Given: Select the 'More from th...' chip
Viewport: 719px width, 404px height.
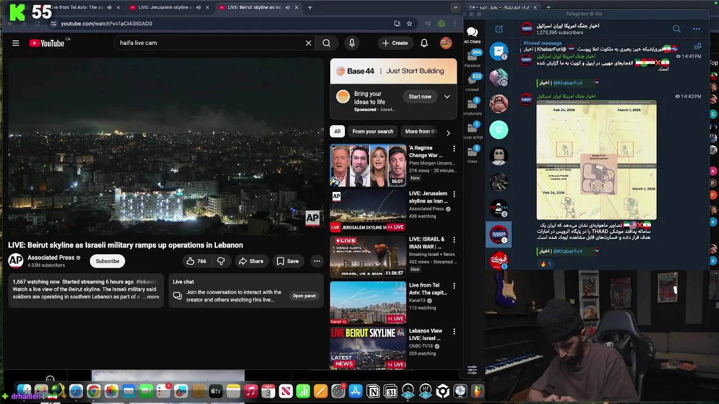Looking at the screenshot, I should point(421,131).
